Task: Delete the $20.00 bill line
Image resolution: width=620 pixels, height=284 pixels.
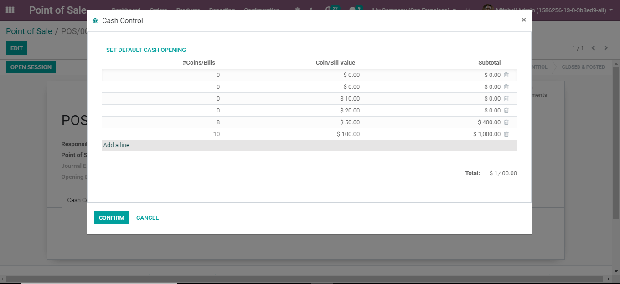Action: (506, 110)
